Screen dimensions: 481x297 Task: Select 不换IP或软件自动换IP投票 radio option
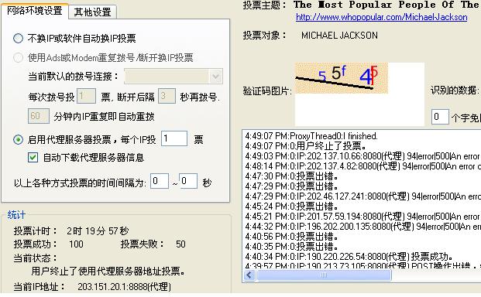click(x=18, y=38)
